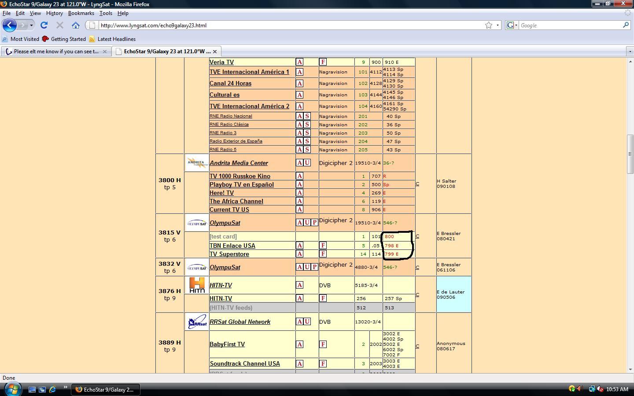This screenshot has height=396, width=634.
Task: Click in the Google search field
Action: tap(570, 25)
